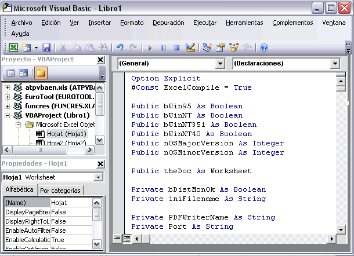Open Visual Basic Help question icon
Screen dimensions: 354x256
pos(264,47)
